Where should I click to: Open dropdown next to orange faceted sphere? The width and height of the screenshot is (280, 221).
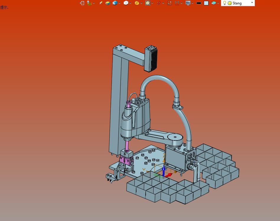coord(141,3)
